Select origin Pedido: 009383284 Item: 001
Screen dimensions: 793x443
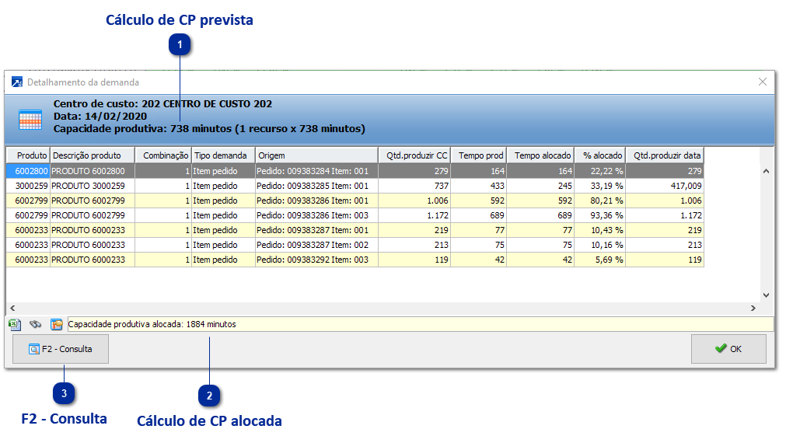[316, 171]
